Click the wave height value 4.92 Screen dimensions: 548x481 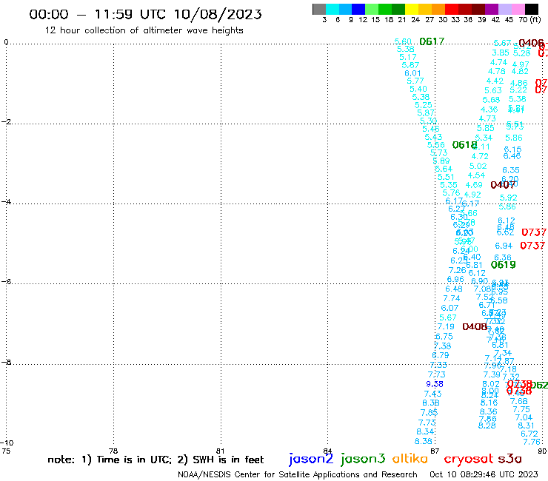472,195
